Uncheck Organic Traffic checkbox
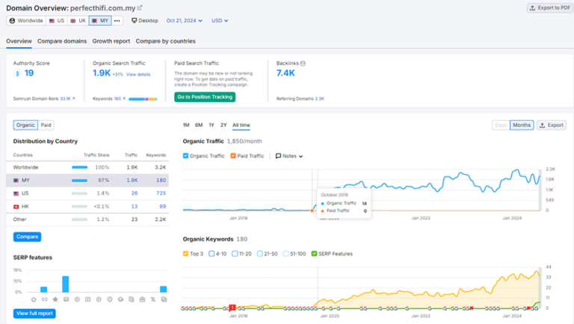 (185, 156)
